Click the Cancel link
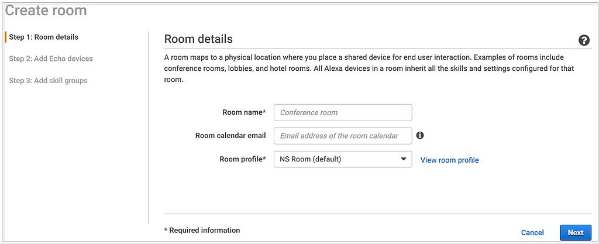The height and width of the screenshot is (244, 599). click(x=532, y=232)
